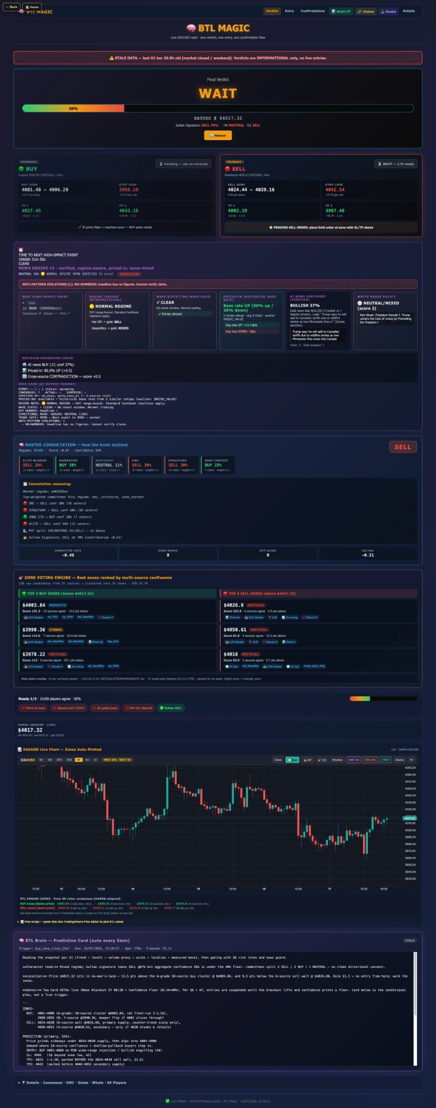The width and height of the screenshot is (436, 1108).
Task: Click the BULLISH 37% news sentiment card
Action: tap(318, 320)
